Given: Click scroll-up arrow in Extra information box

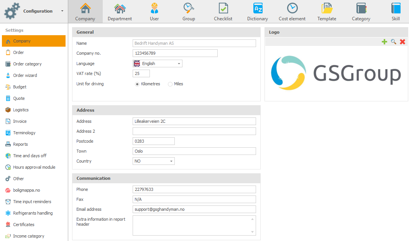Looking at the screenshot, I should [x=252, y=219].
